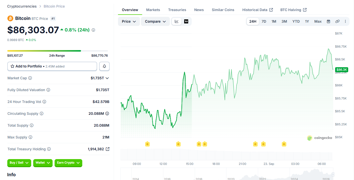Click the chart range navigator handle
354x180 pixels.
pos(333,174)
